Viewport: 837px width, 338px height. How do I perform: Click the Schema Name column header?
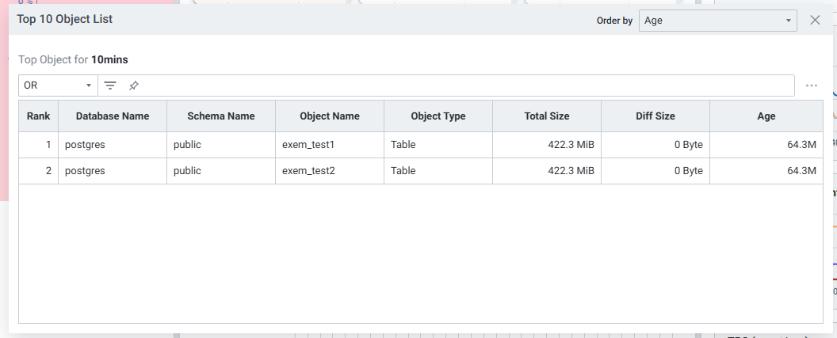221,116
